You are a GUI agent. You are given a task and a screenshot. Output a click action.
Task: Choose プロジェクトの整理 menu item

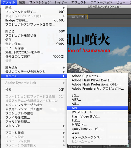[x=34, y=113]
